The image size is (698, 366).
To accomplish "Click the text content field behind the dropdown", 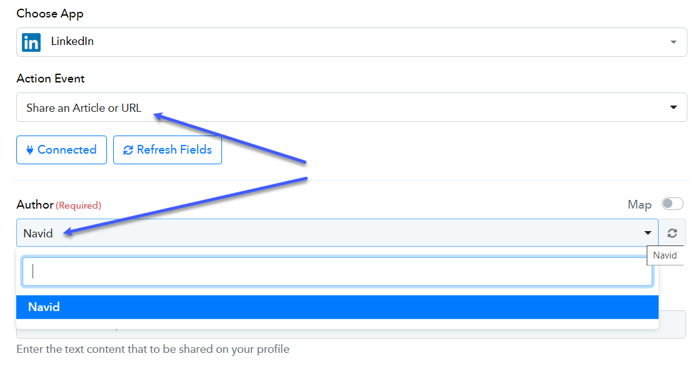I will point(672,325).
